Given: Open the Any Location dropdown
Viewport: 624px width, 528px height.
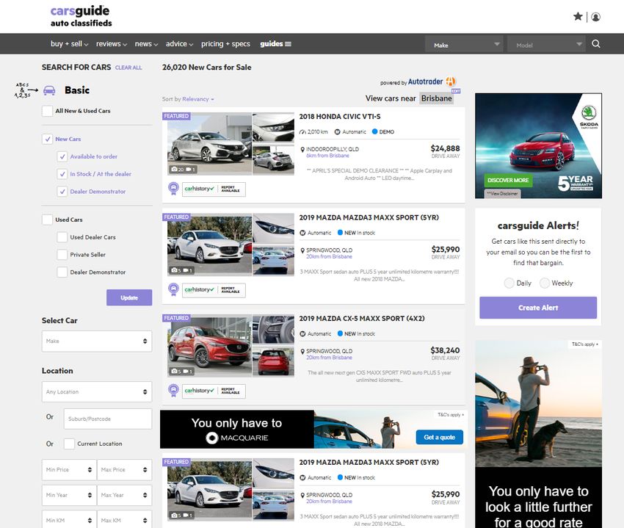Looking at the screenshot, I should point(97,392).
